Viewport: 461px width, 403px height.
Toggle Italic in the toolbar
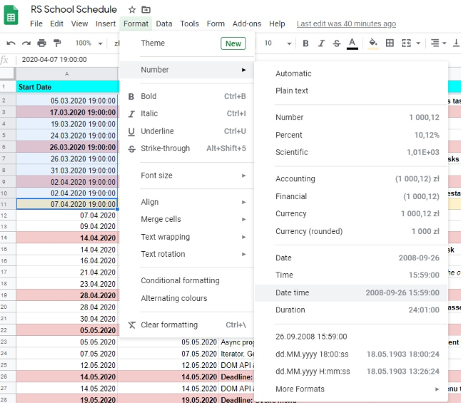coord(321,44)
